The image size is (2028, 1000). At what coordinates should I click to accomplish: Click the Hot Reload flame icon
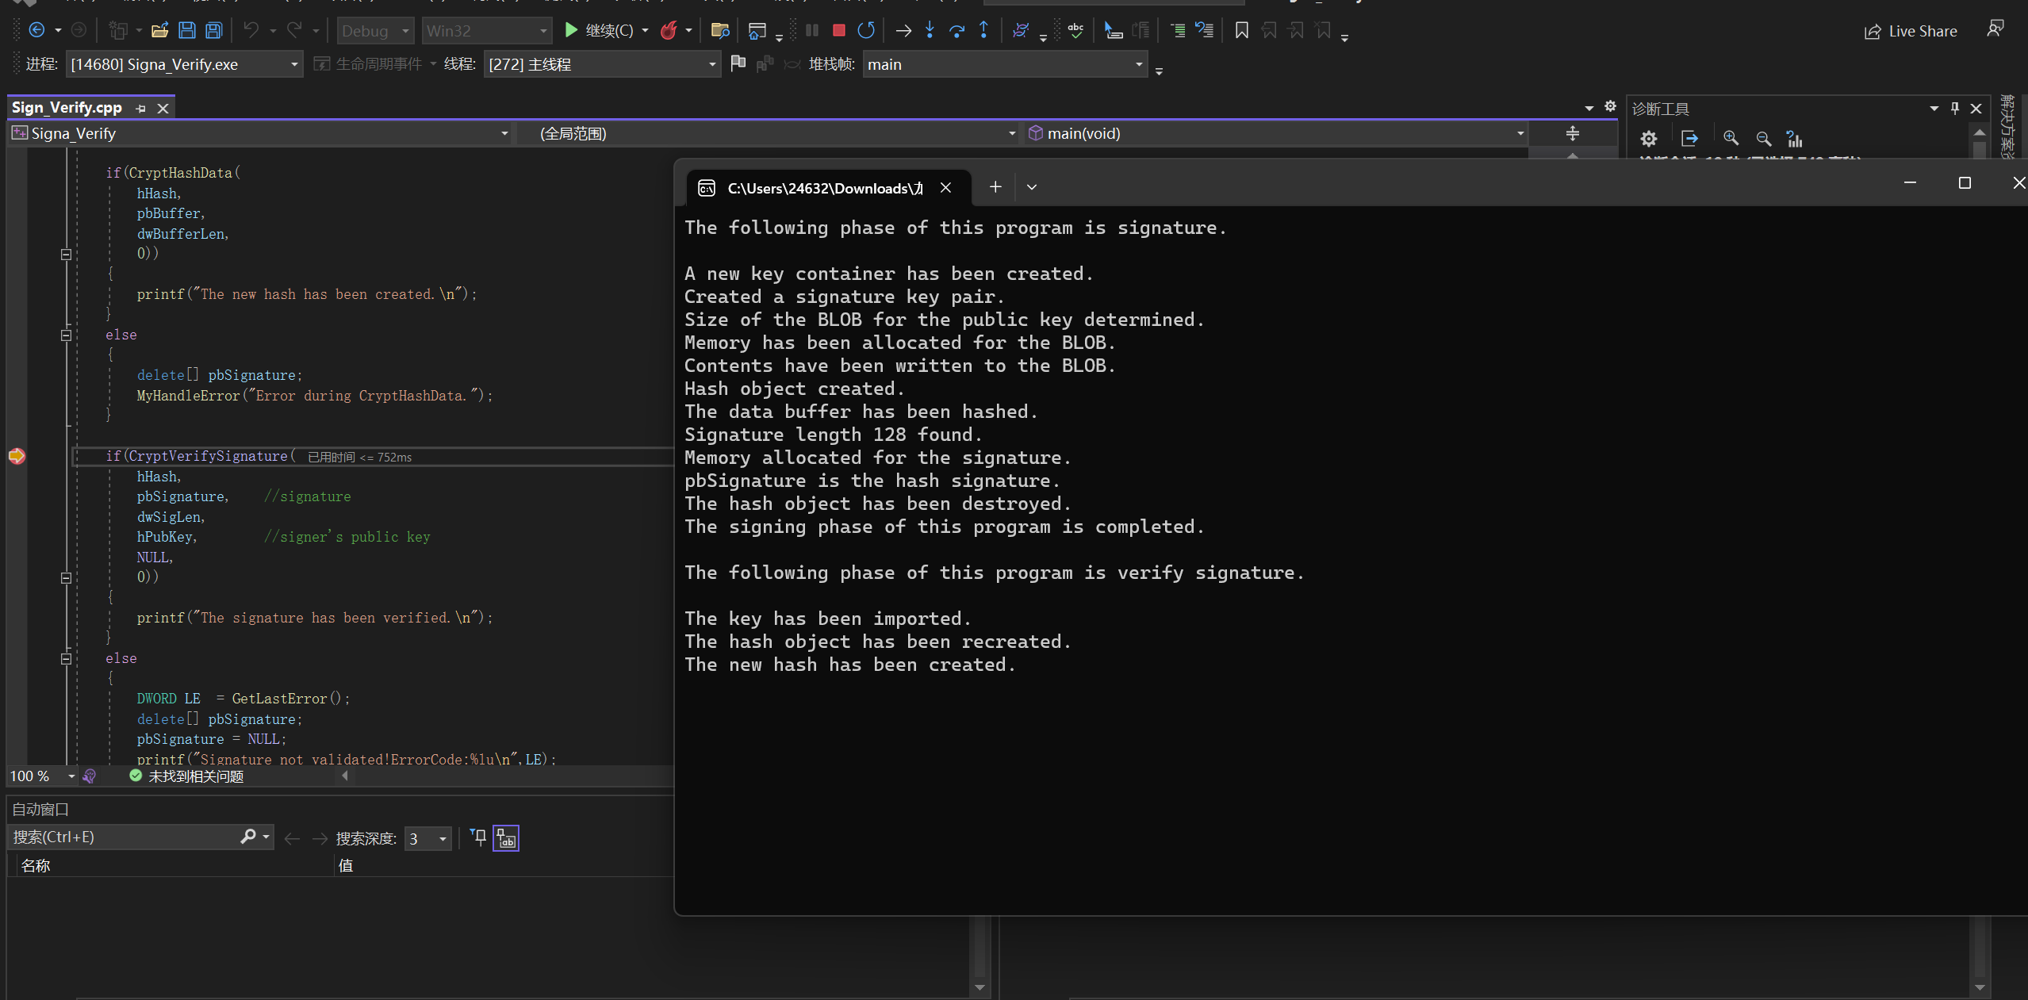click(669, 30)
